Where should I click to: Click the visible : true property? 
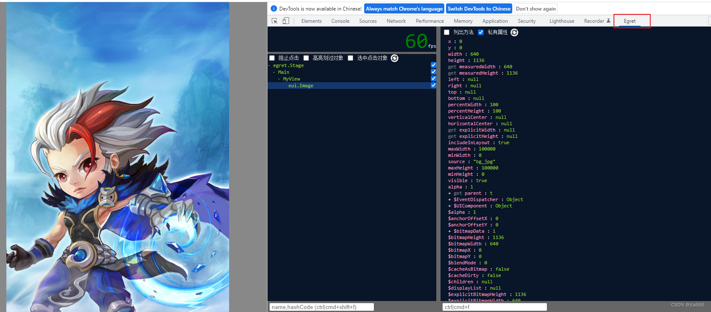(x=468, y=180)
